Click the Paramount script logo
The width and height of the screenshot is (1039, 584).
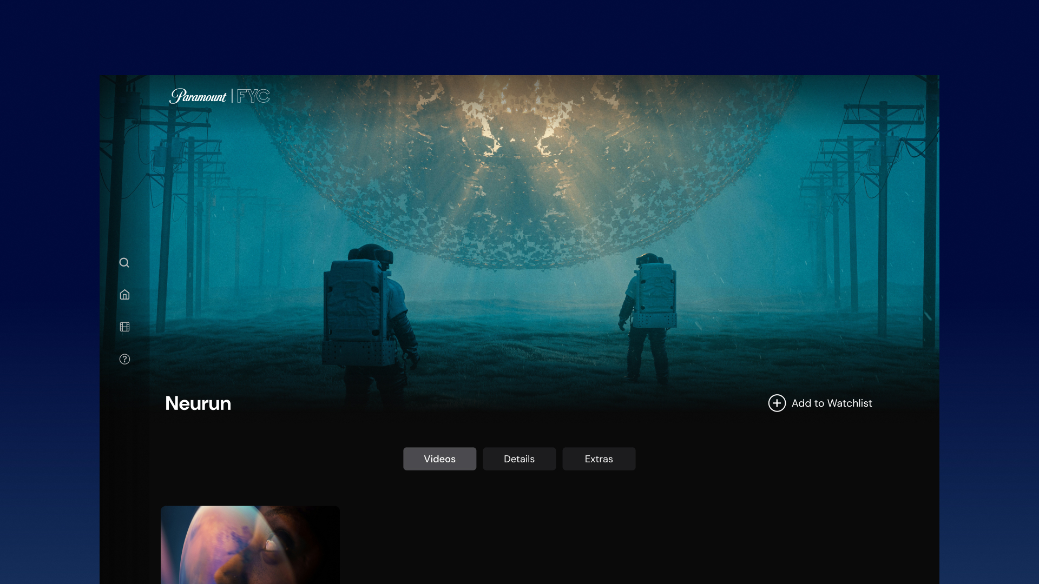198,96
